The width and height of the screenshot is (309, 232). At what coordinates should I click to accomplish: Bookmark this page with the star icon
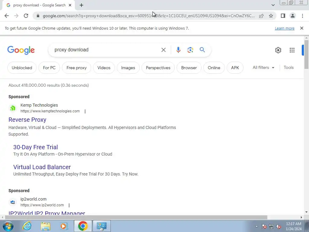click(x=271, y=16)
